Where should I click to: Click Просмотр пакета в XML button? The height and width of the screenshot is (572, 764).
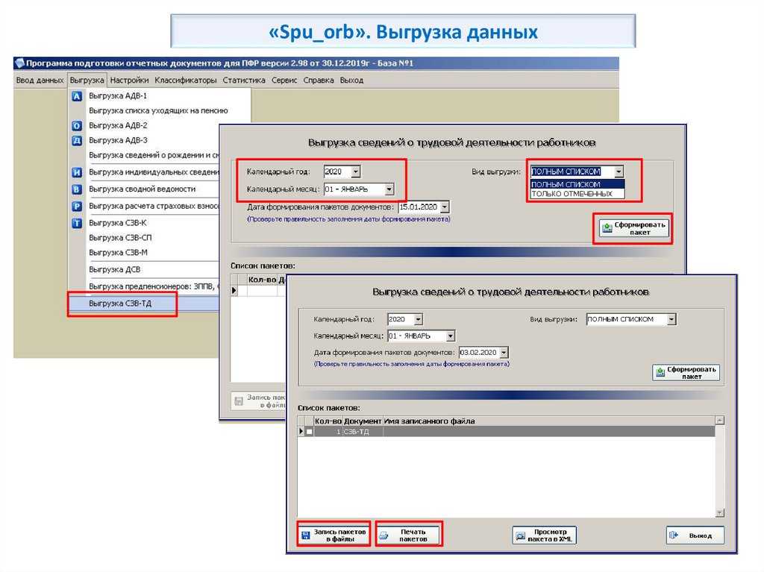pyautogui.click(x=544, y=535)
